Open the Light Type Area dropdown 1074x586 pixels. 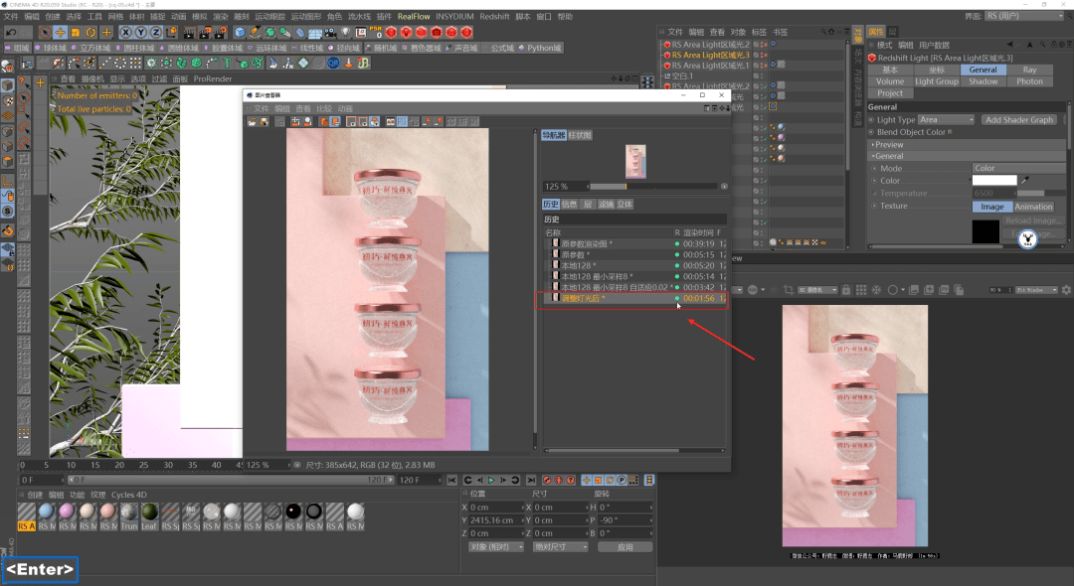click(x=946, y=120)
